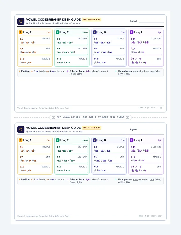Viewport: 181px width, 235px height.
Task: Click the shield logo icon on Card A
Action: point(21,21)
